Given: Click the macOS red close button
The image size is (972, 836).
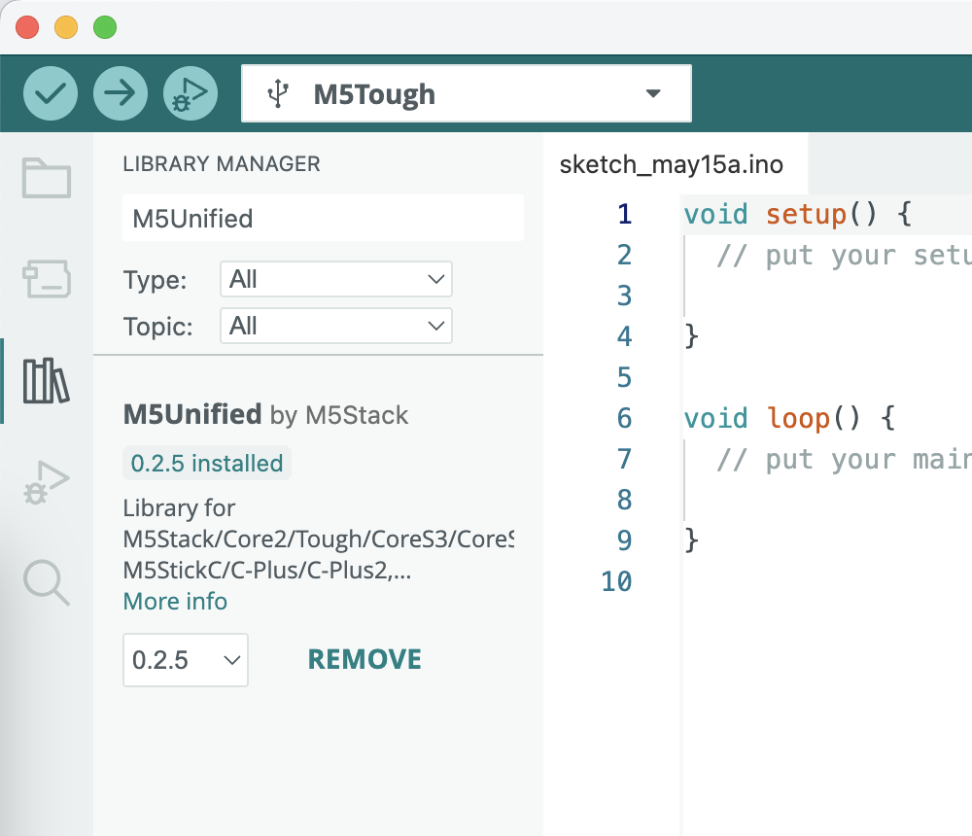Looking at the screenshot, I should click(27, 27).
